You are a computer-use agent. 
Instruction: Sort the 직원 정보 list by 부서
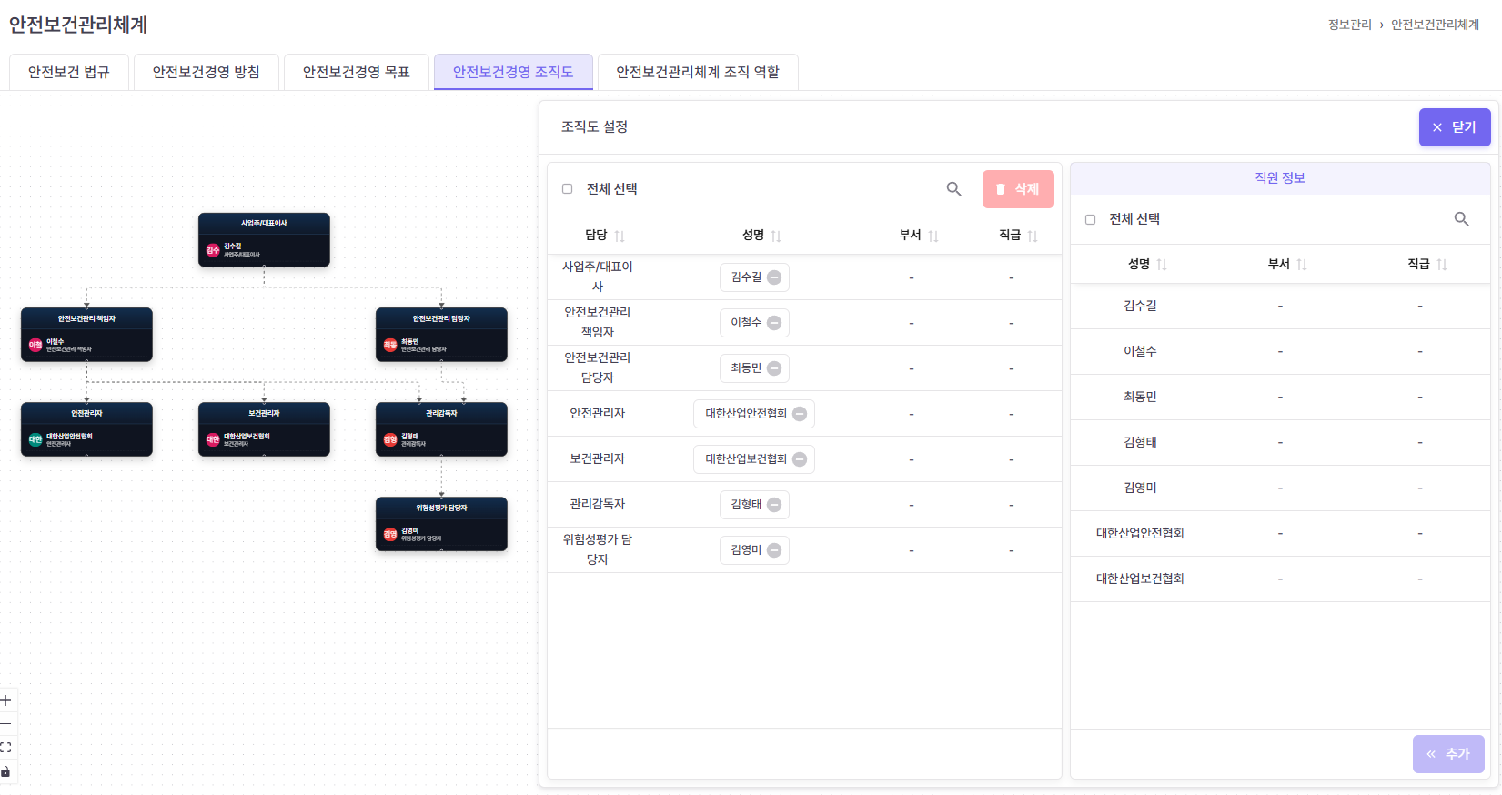tap(1302, 265)
